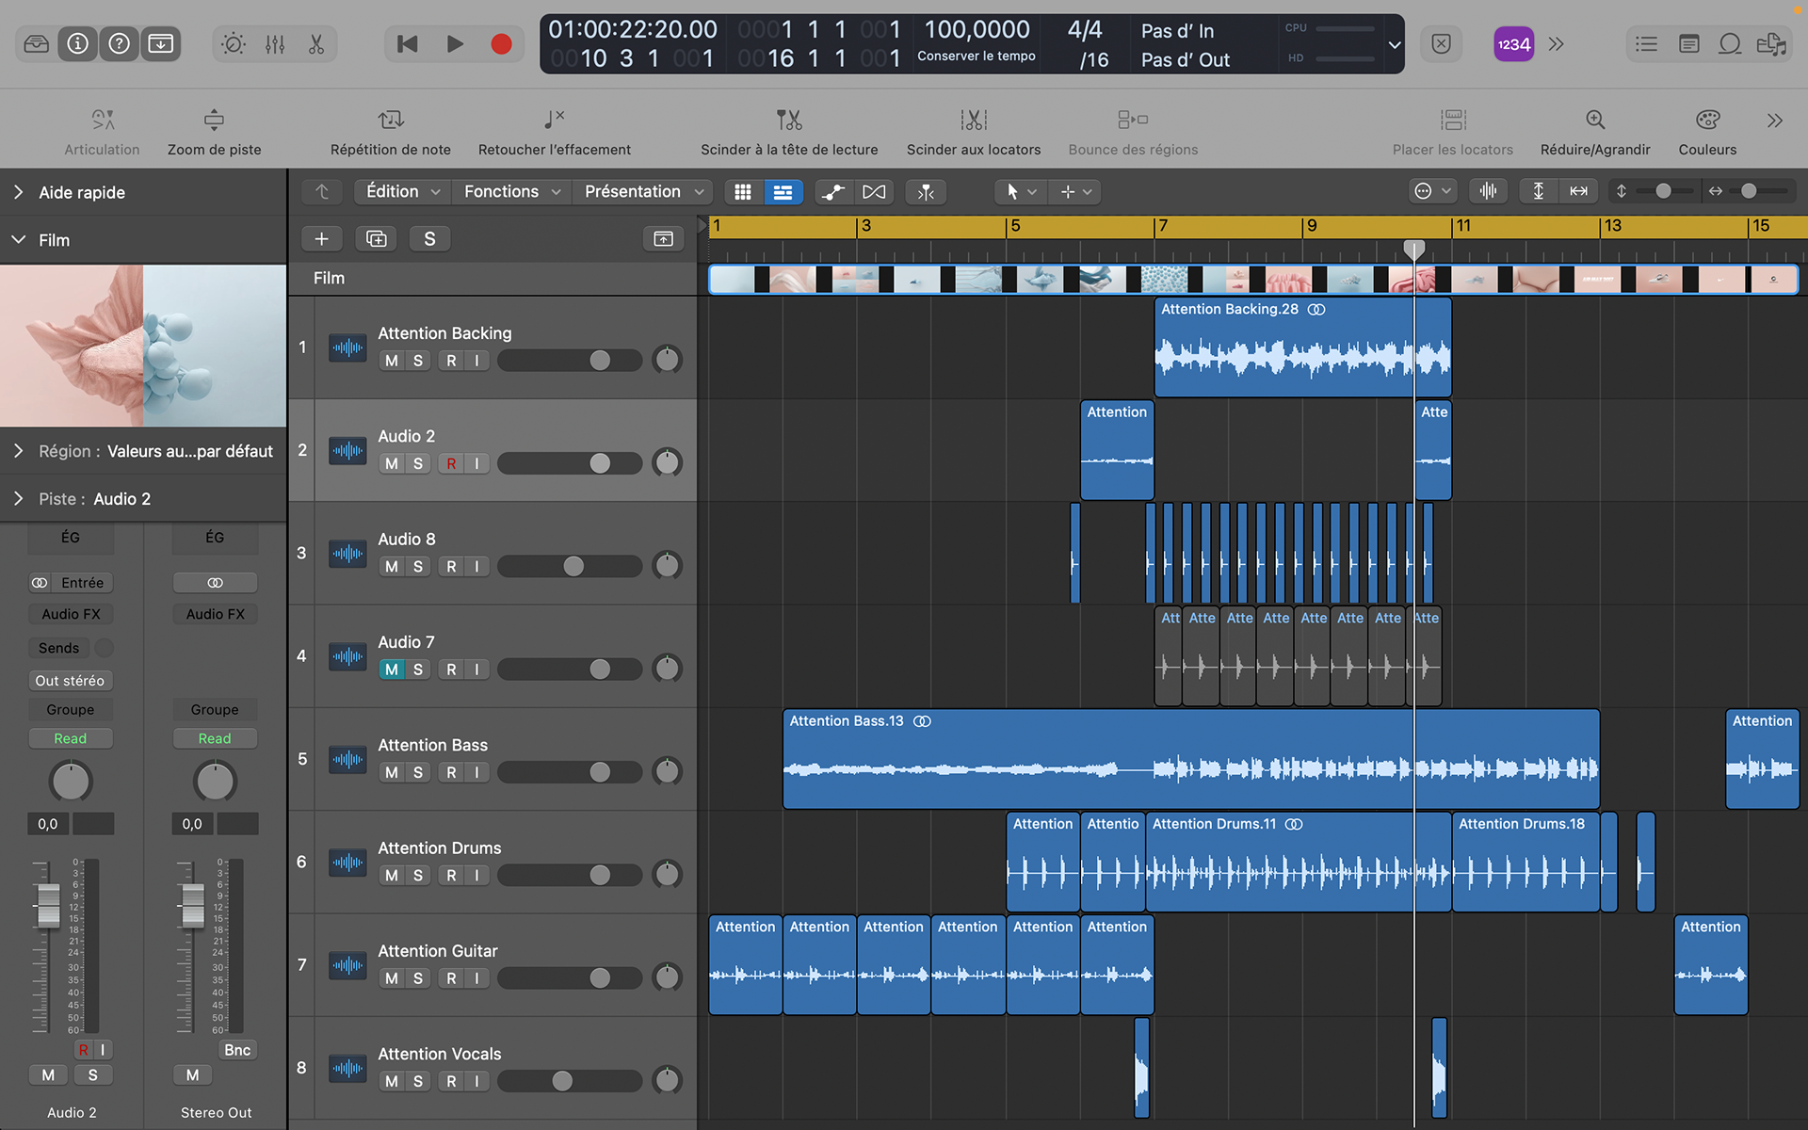Open the Zoom de piste tool
The height and width of the screenshot is (1130, 1808).
[214, 121]
